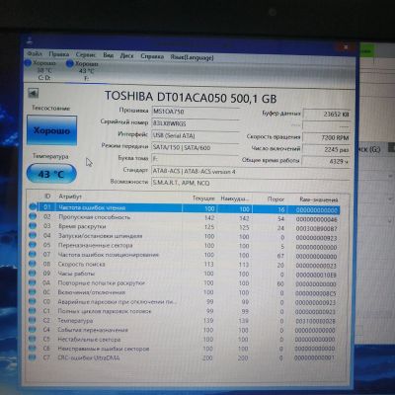Screen dimensions: 395x395
Task: Click the buffer size value 23652 KB
Action: coord(326,115)
